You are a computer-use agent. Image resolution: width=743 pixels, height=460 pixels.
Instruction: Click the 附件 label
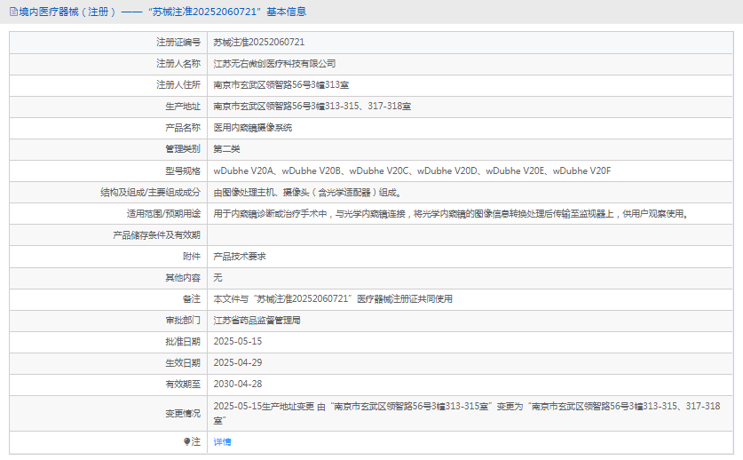coord(192,257)
